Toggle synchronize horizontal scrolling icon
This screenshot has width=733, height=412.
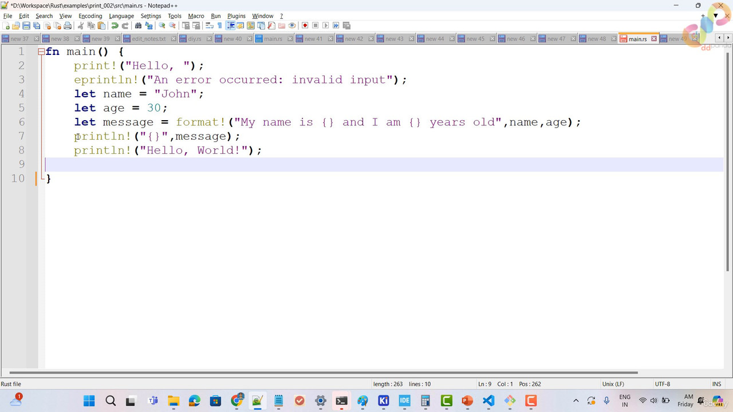[196, 25]
